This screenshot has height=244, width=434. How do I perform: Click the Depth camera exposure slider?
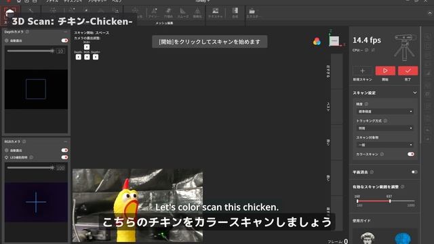tap(31, 51)
